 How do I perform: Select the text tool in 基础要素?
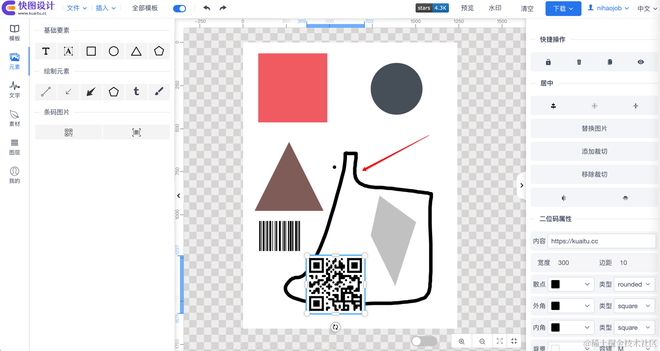[x=46, y=51]
